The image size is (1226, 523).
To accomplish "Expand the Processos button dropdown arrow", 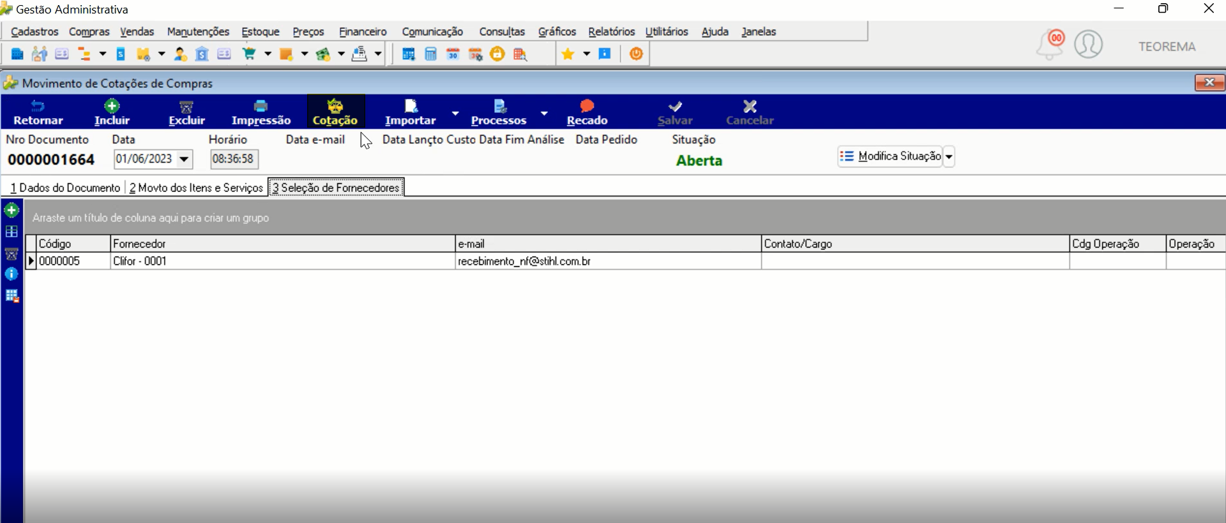I will point(544,113).
